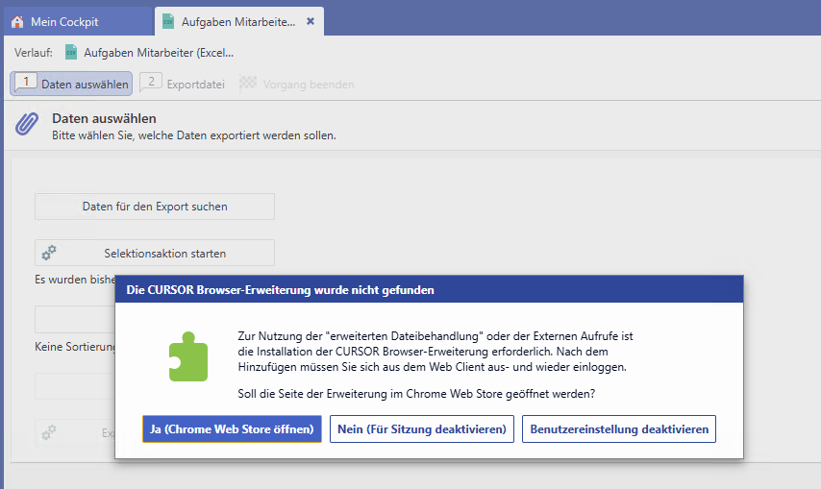Click the step 2 number icon
Viewport: 821px width, 489px height.
point(151,84)
